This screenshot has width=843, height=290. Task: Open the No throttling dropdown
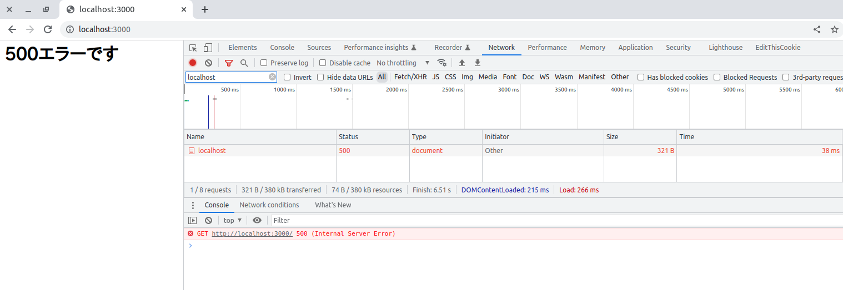(x=403, y=63)
